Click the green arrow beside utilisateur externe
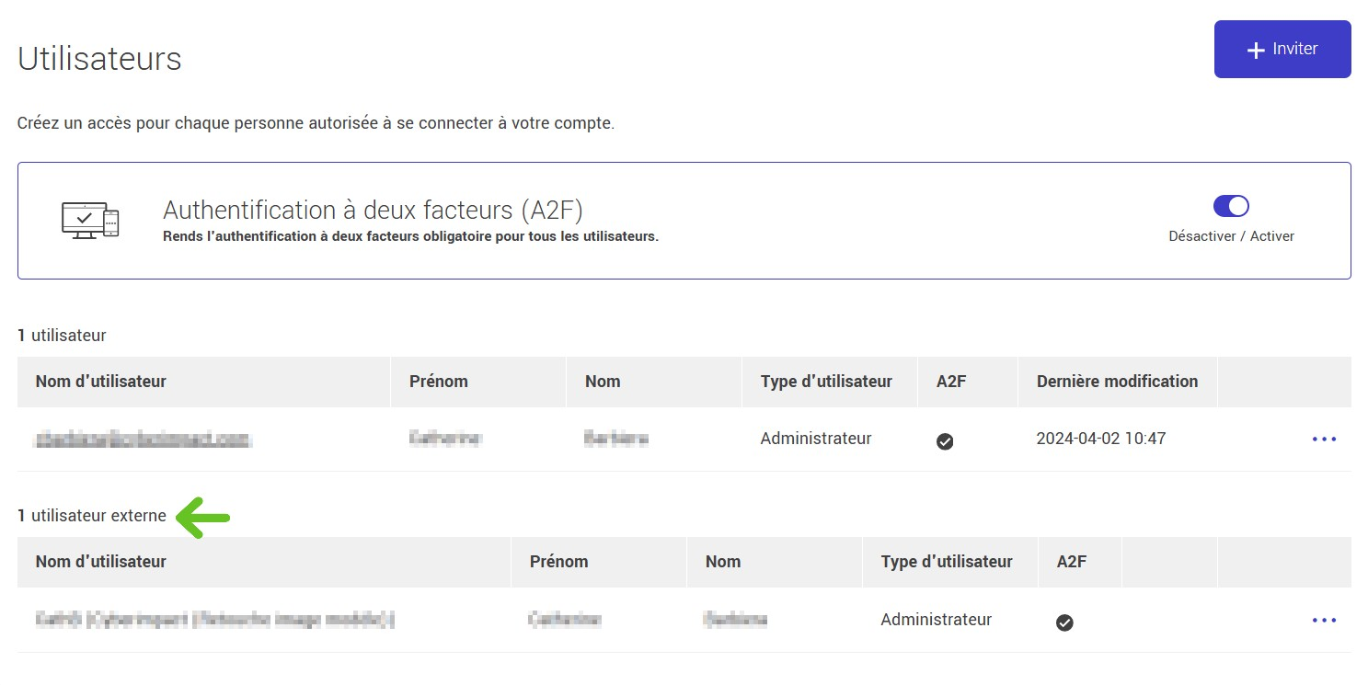 (x=202, y=517)
